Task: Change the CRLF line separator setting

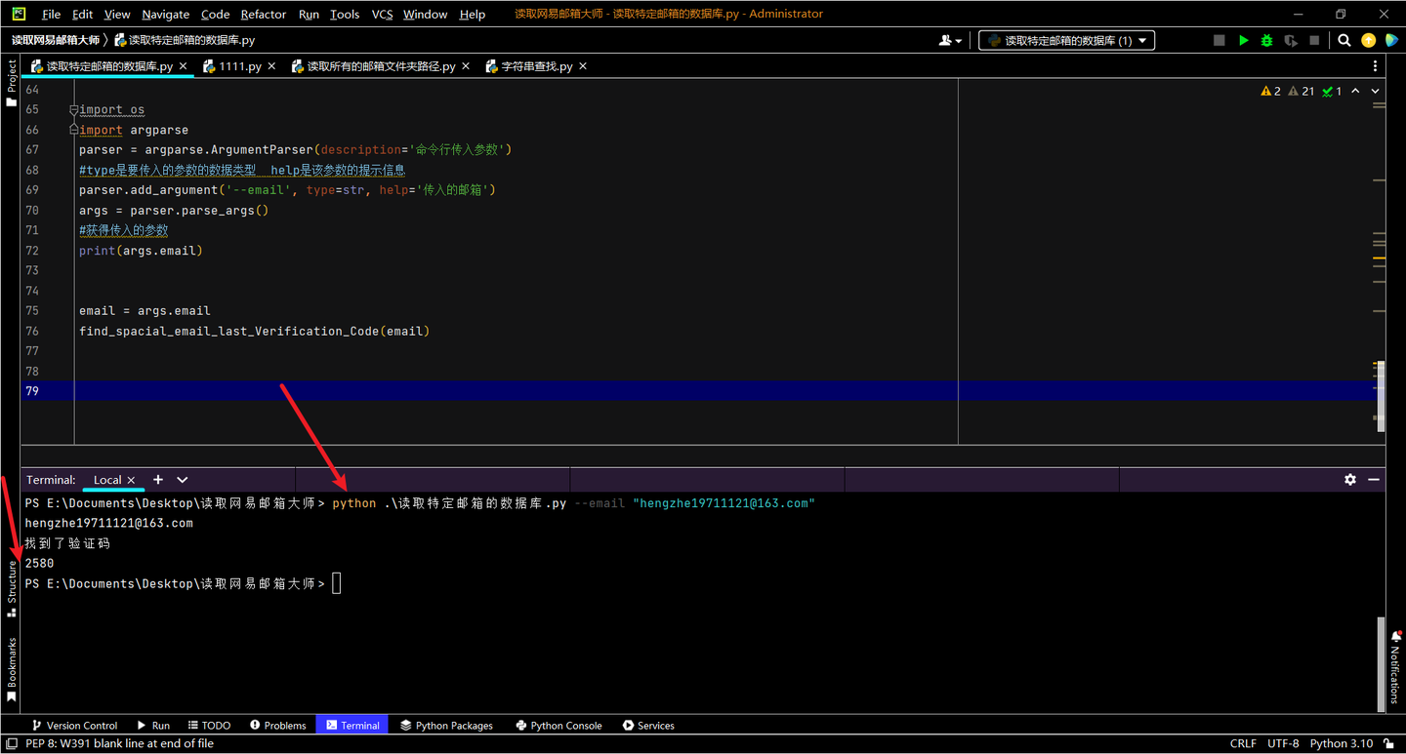Action: [x=1243, y=743]
